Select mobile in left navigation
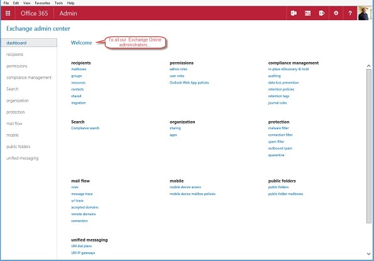The width and height of the screenshot is (374, 261). click(13, 135)
